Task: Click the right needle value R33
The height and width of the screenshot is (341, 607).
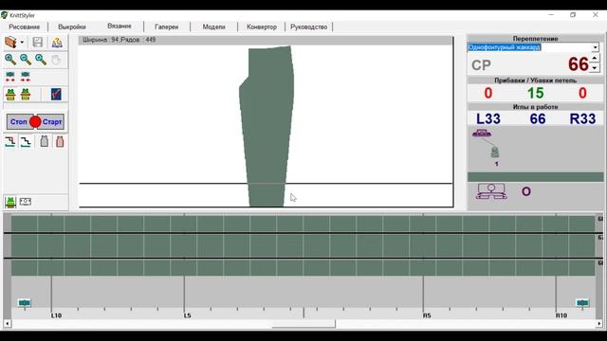Action: pyautogui.click(x=582, y=119)
